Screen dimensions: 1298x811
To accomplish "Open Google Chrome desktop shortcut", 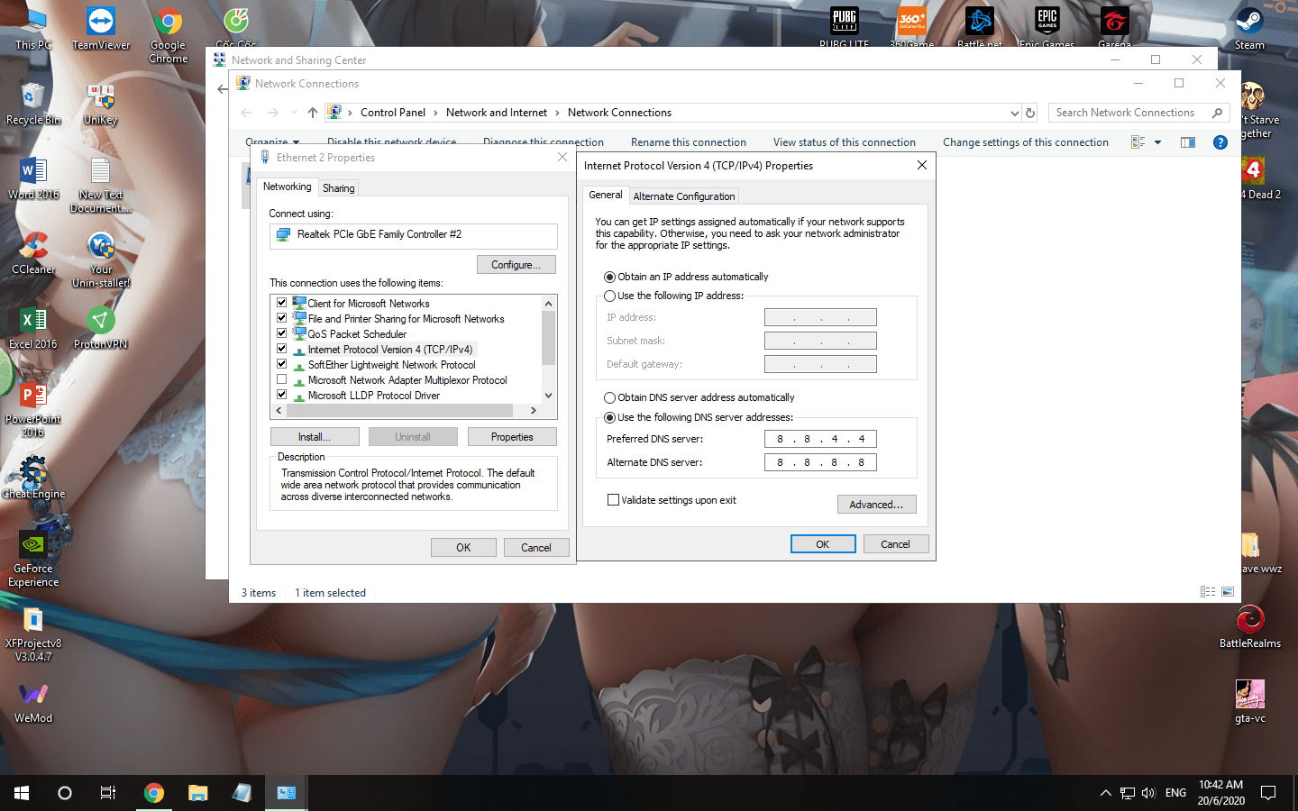I will click(x=169, y=34).
